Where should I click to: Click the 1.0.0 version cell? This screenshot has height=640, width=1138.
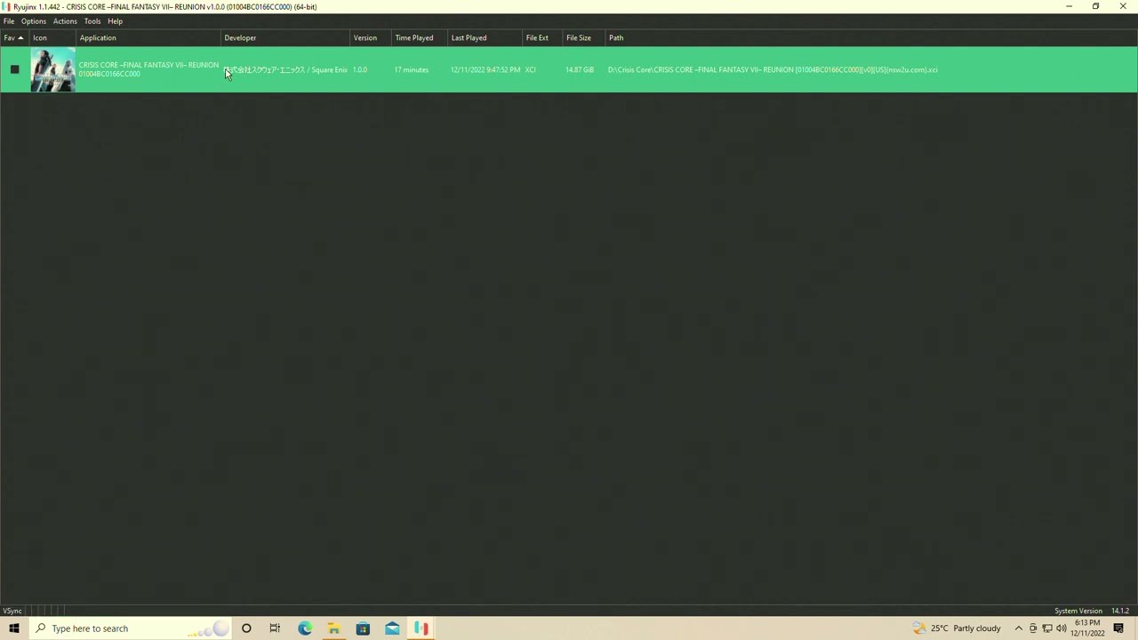click(360, 69)
